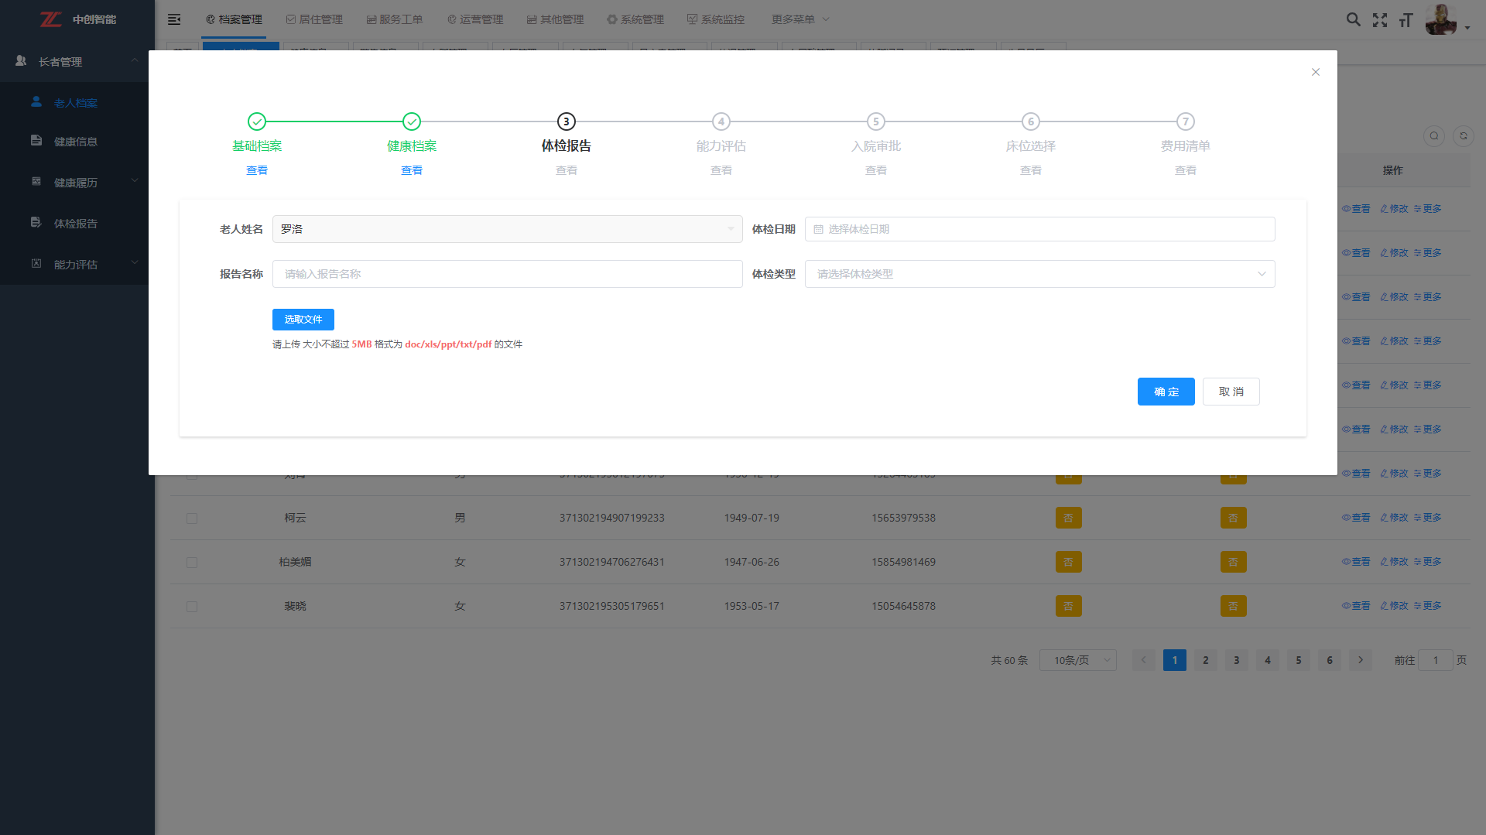1486x835 pixels.
Task: Click the user avatar in header
Action: pyautogui.click(x=1440, y=19)
